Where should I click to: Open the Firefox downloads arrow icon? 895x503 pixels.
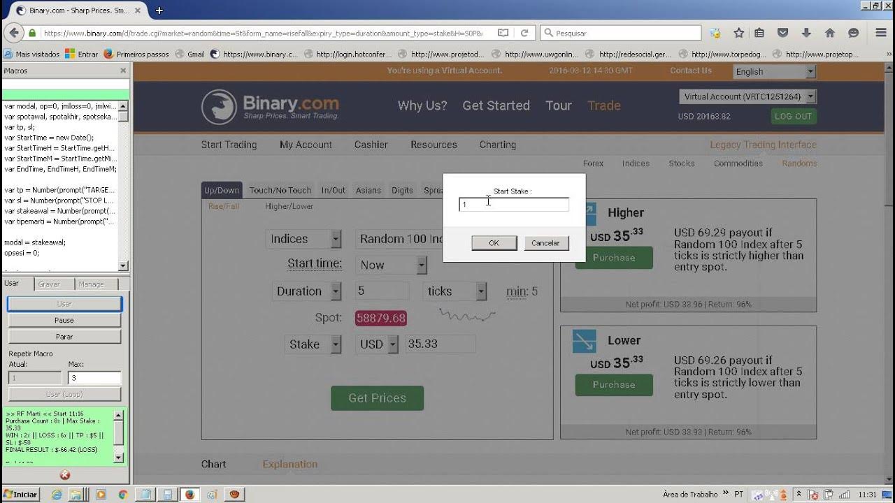click(x=806, y=33)
